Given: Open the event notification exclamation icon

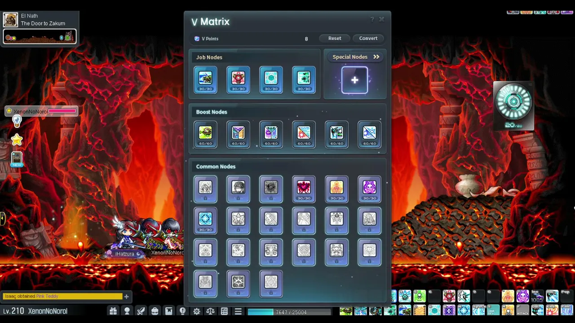Looking at the screenshot, I should point(182,311).
